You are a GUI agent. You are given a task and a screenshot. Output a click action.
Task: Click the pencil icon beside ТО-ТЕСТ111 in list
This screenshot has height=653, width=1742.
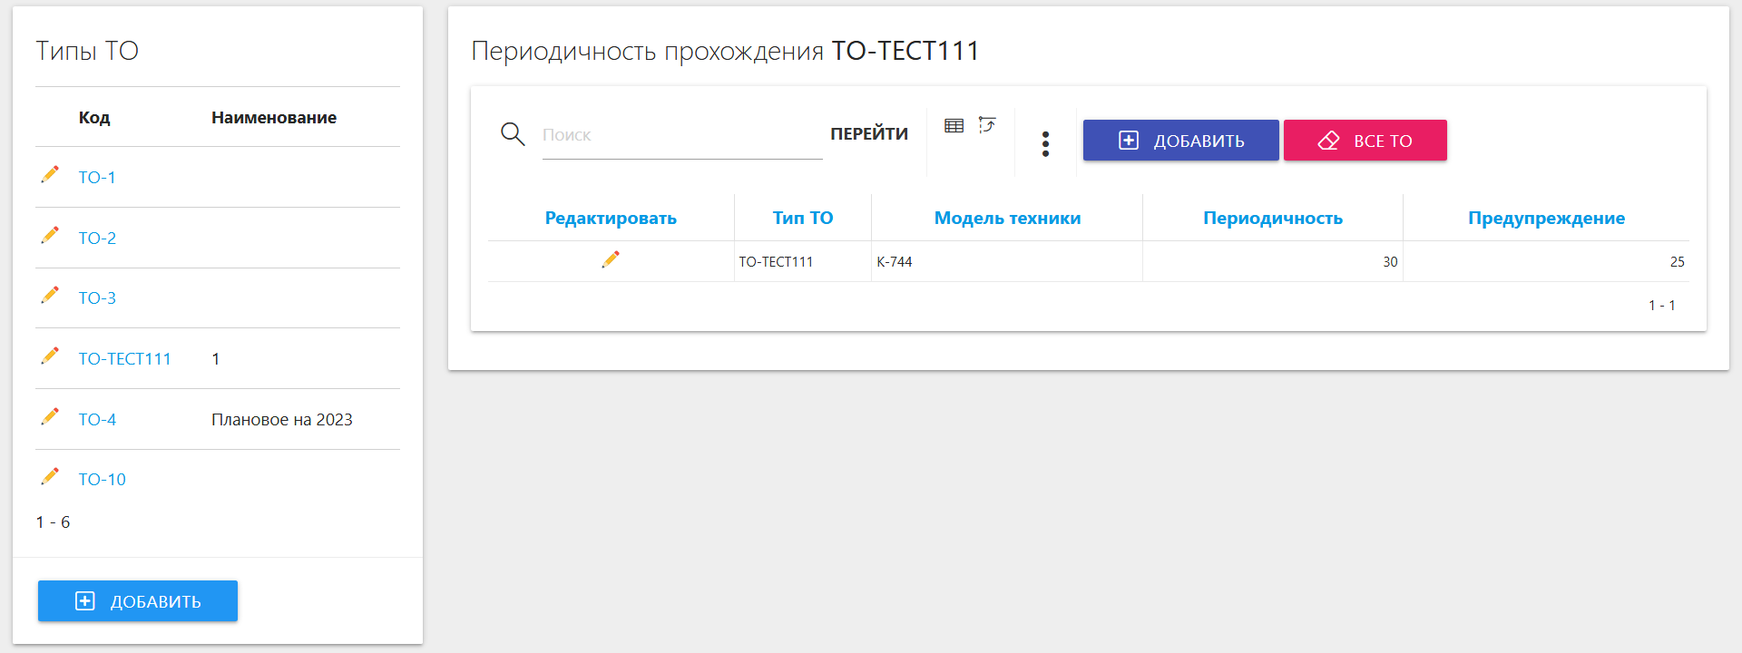50,356
